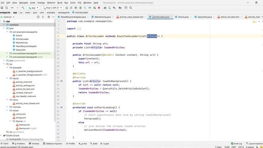Open the Pixel 2 API 27 device dropdown

tap(53, 8)
